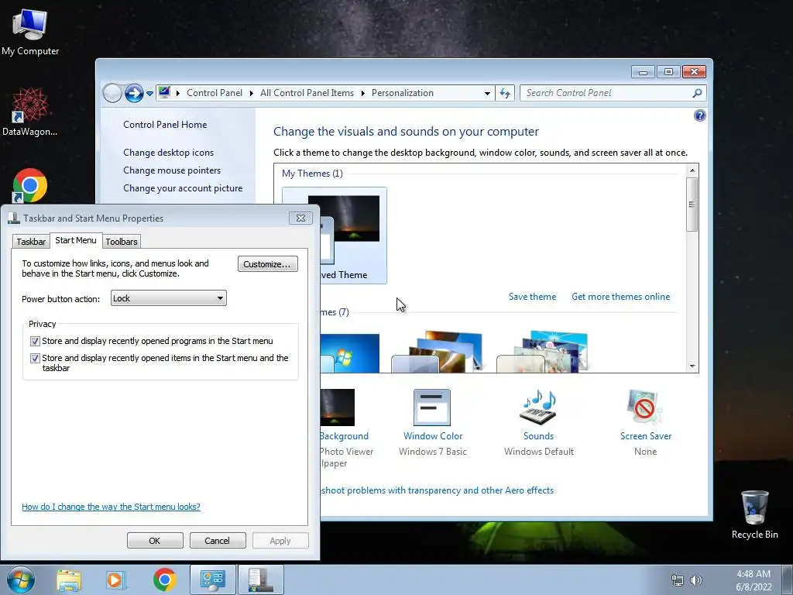This screenshot has width=793, height=595.
Task: Click the blue Forward navigation arrow
Action: [x=134, y=93]
